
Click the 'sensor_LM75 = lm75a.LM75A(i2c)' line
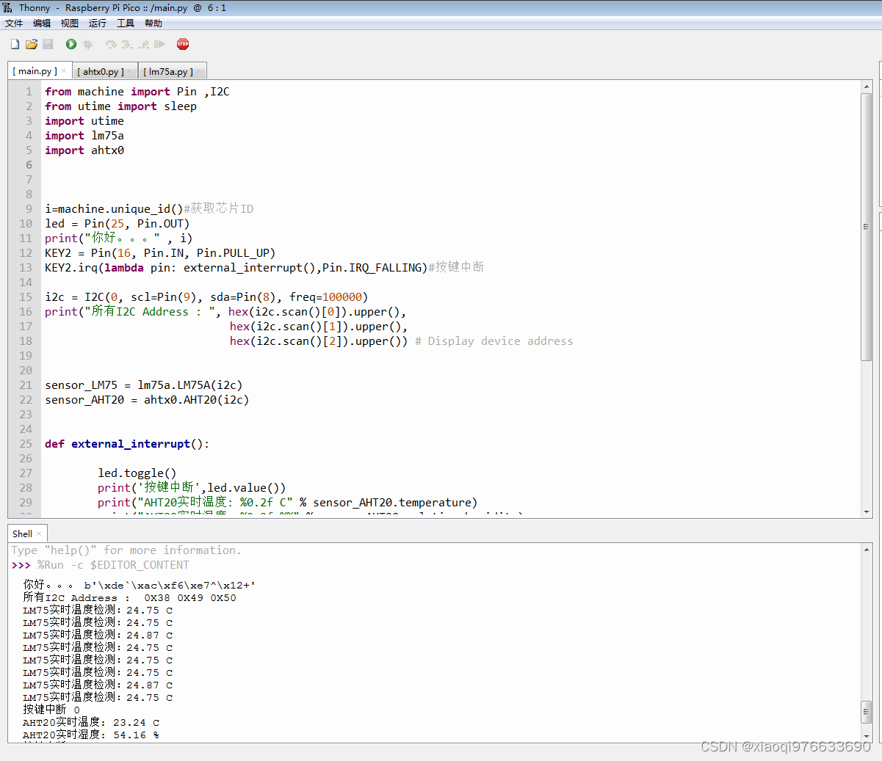[x=144, y=385]
